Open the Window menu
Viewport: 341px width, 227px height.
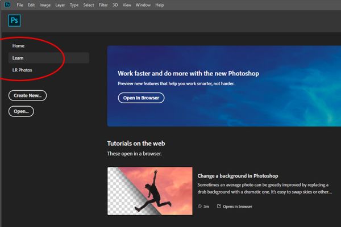pyautogui.click(x=143, y=5)
